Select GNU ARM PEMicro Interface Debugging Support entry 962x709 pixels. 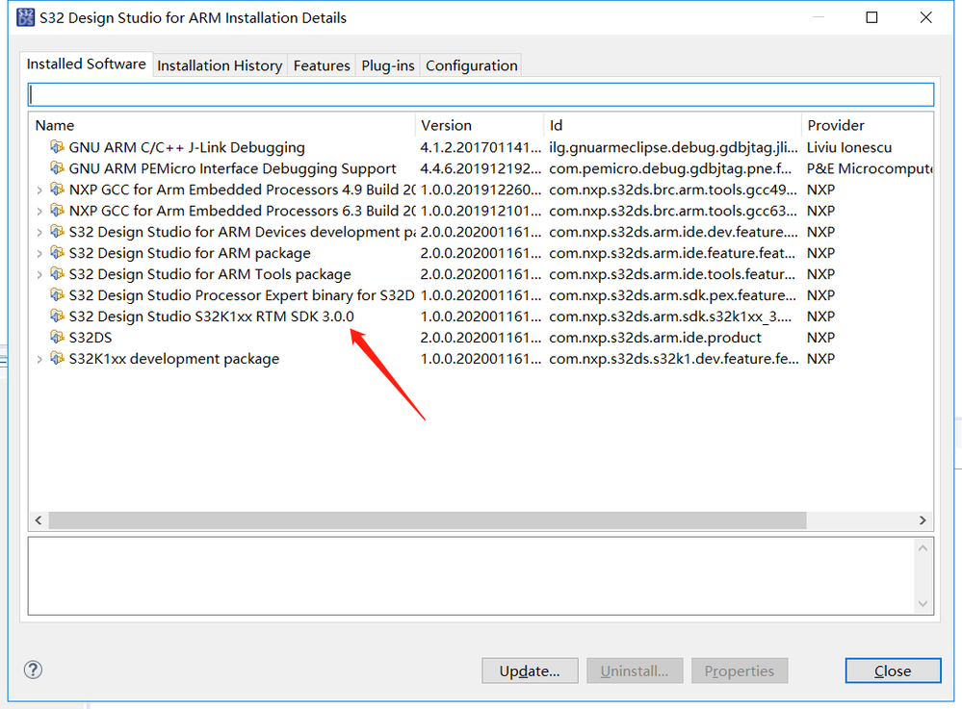coord(232,168)
